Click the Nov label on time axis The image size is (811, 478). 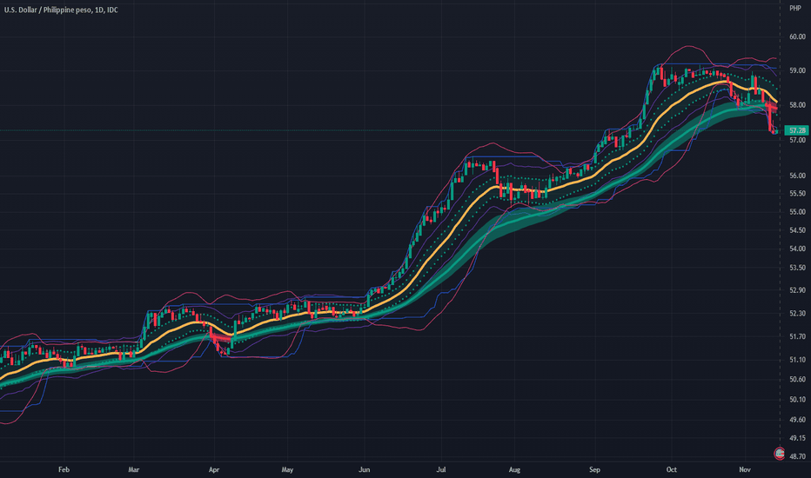[744, 469]
